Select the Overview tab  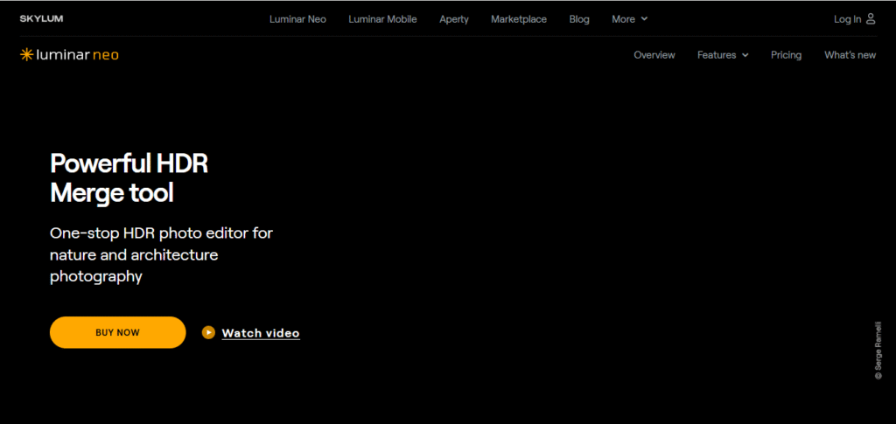tap(654, 55)
